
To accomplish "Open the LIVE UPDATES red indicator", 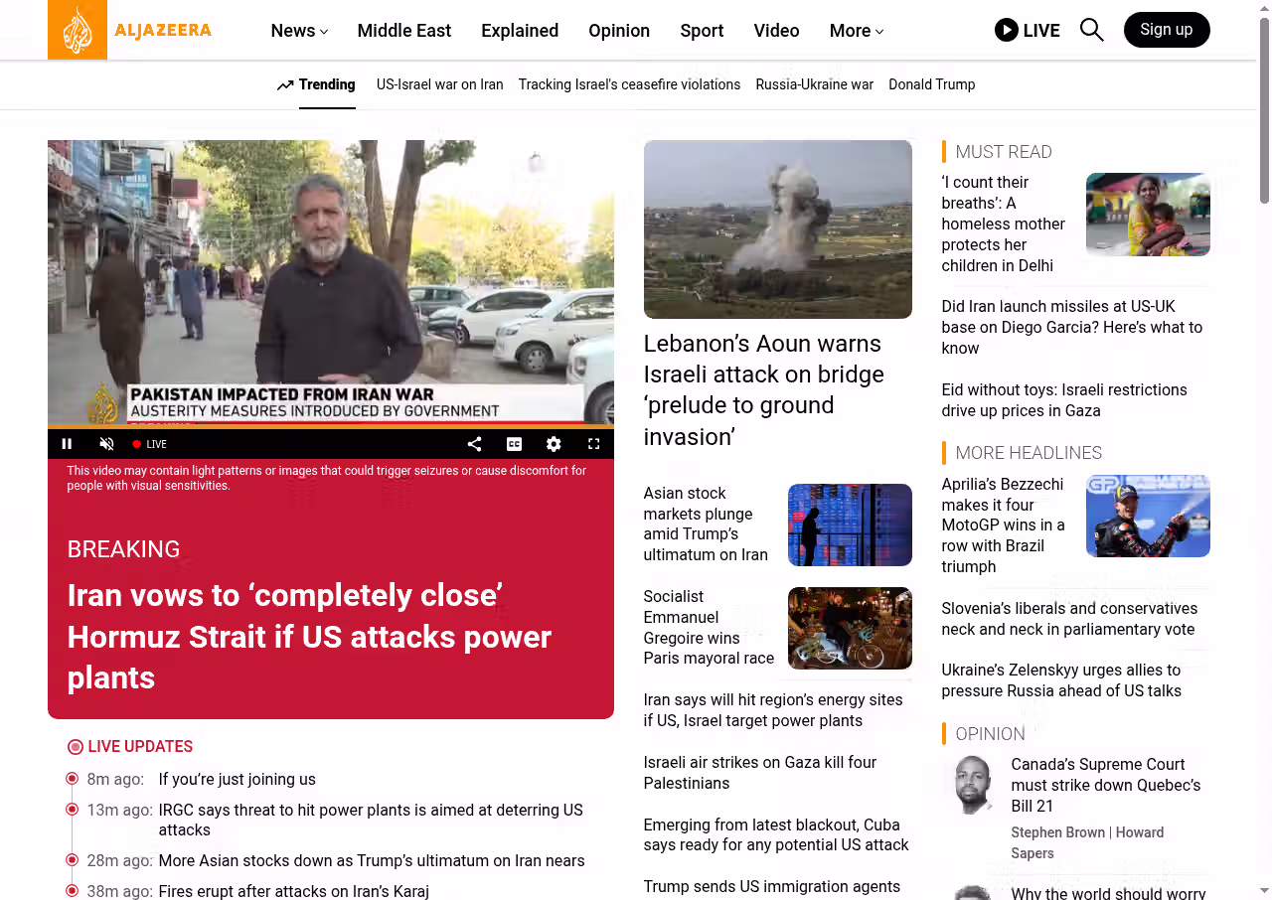I will tap(76, 747).
